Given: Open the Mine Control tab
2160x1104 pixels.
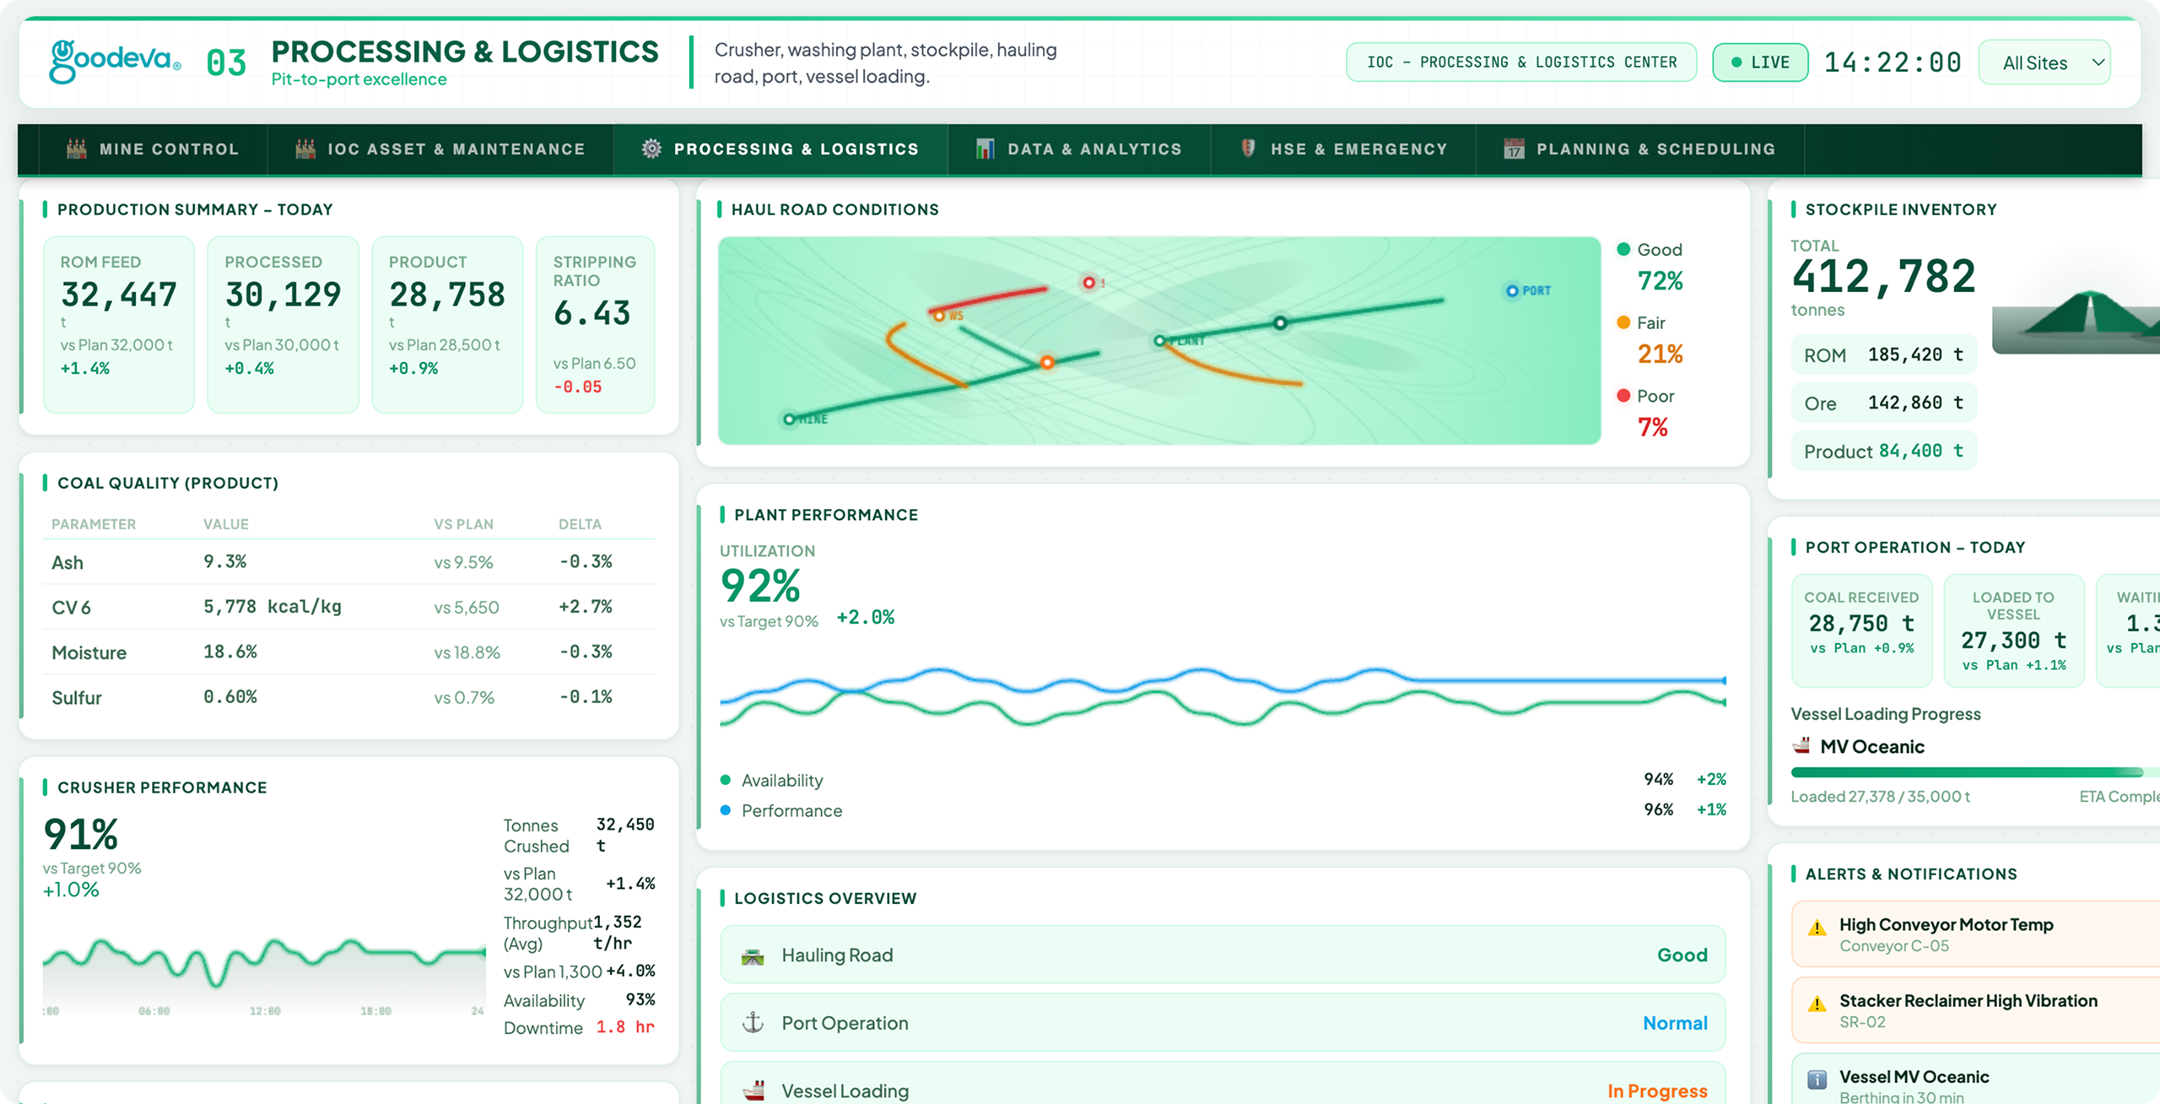Looking at the screenshot, I should pyautogui.click(x=152, y=149).
